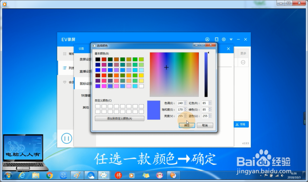Click the 色调(E) hue input field
Viewport: 308px width, 182px height.
coord(180,103)
